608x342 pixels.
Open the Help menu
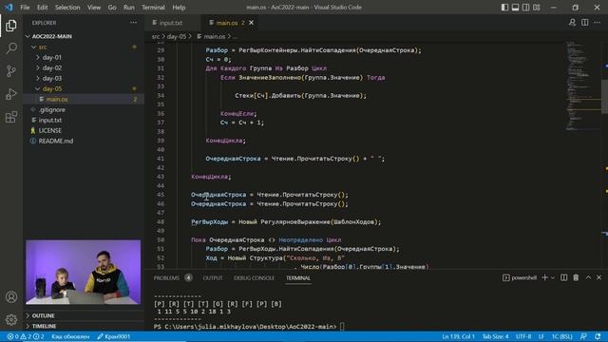[x=179, y=8]
